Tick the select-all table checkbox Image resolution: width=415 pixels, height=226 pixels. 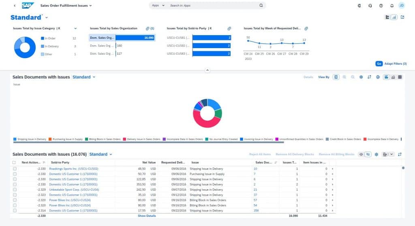click(14, 163)
